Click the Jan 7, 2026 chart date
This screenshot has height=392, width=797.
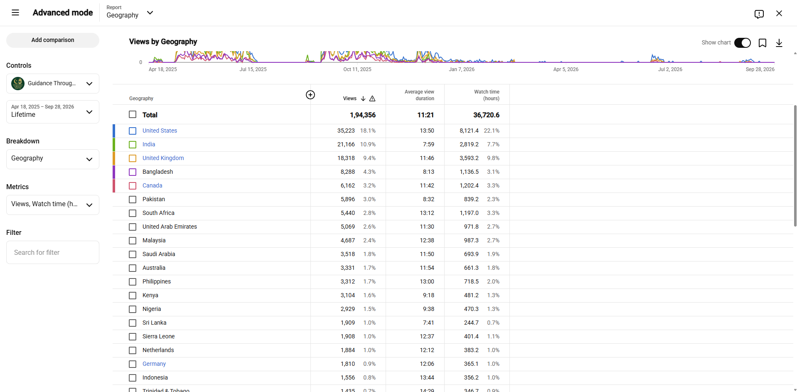462,69
